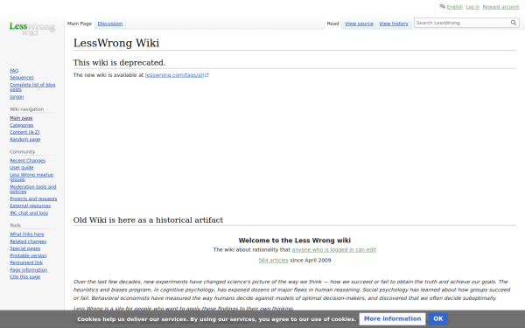Click the language icon beside English

(x=442, y=6)
